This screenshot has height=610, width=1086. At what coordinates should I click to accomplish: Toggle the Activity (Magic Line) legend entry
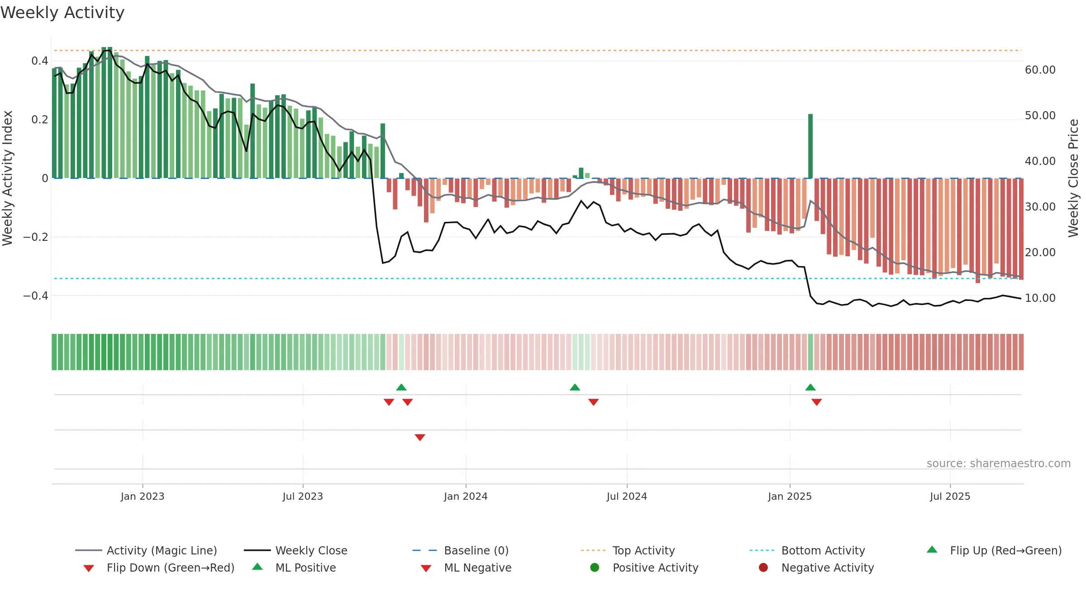pyautogui.click(x=146, y=550)
